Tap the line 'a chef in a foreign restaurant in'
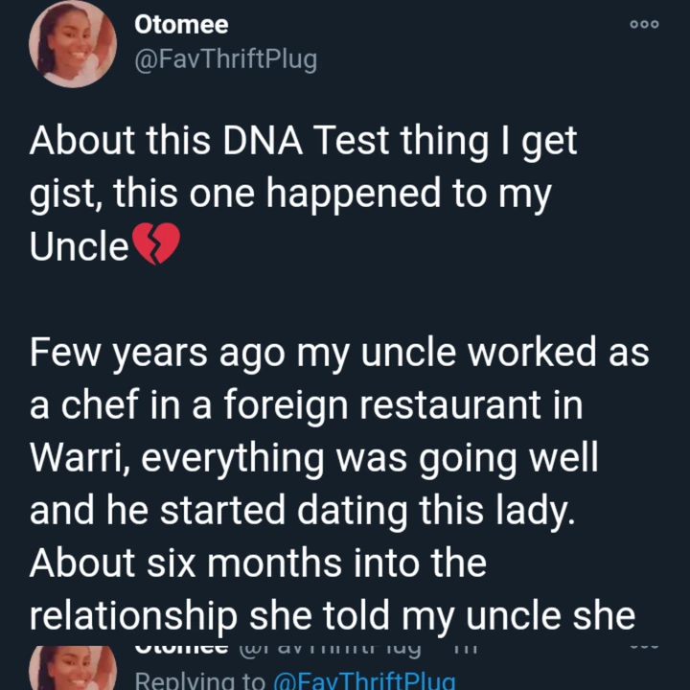 tap(307, 405)
